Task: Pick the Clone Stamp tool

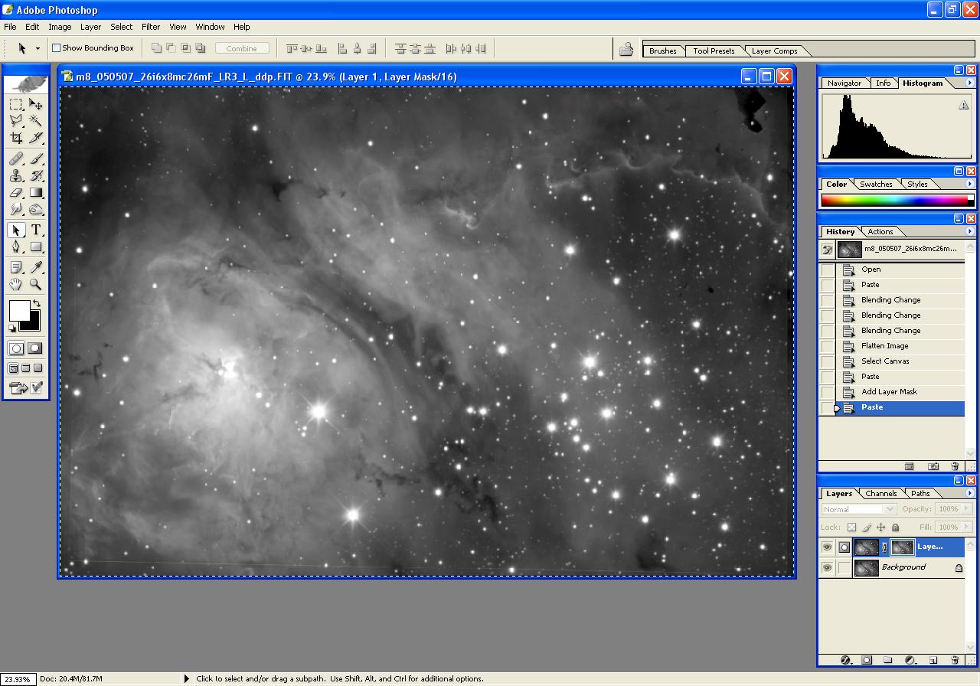Action: [x=16, y=176]
